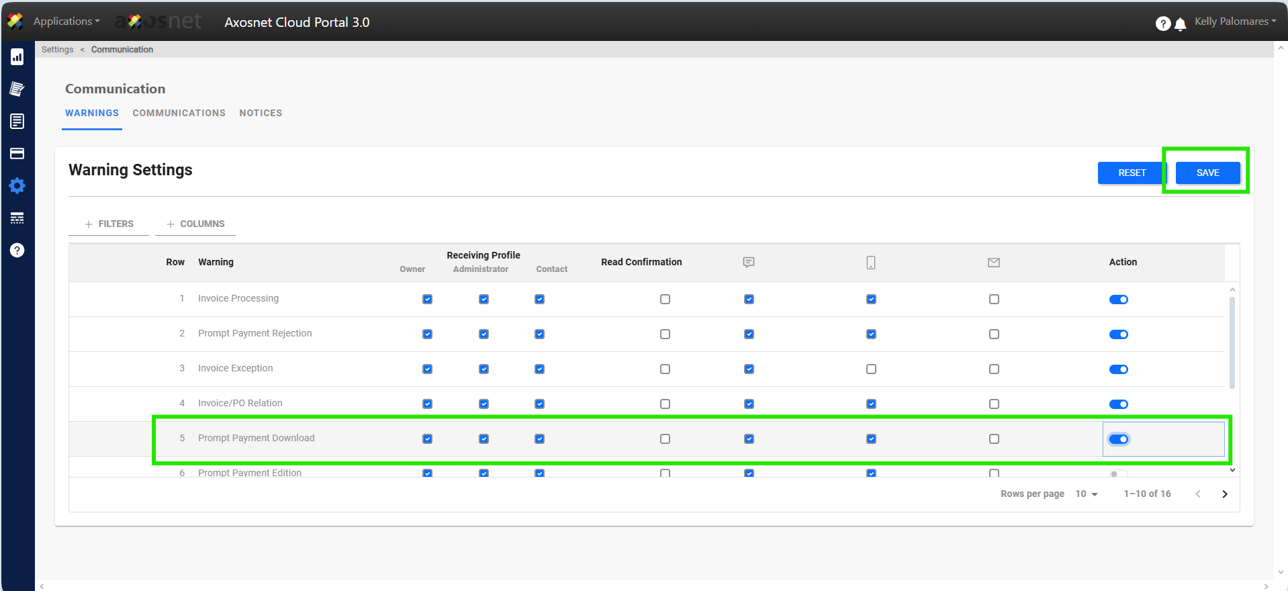Open the credit card payments sidebar icon

point(17,154)
